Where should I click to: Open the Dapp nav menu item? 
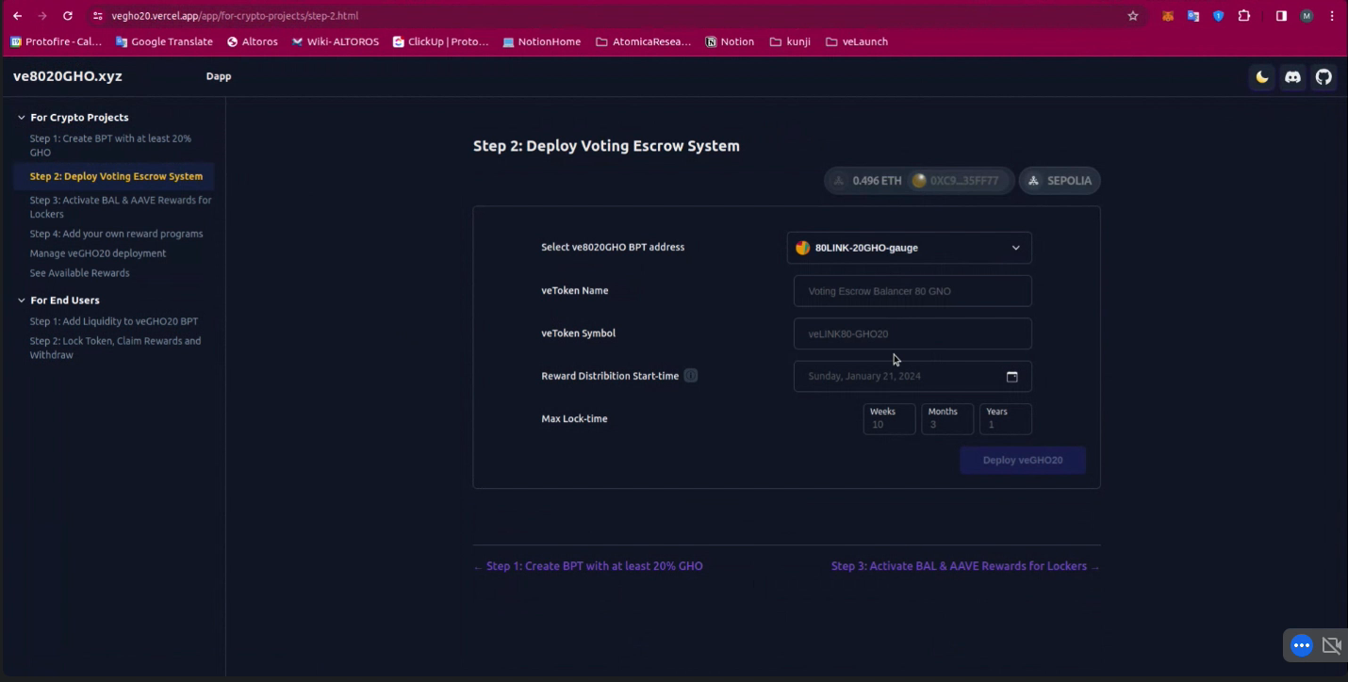219,76
